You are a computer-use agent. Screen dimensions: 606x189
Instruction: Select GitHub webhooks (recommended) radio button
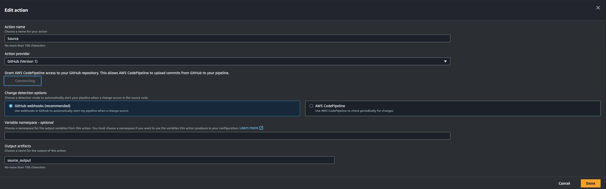pyautogui.click(x=11, y=106)
